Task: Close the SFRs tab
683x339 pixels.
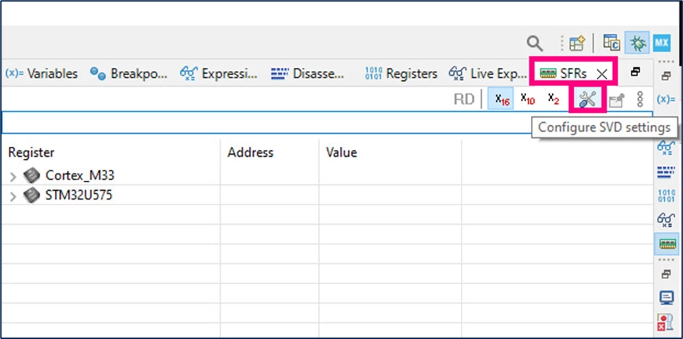Action: click(x=602, y=74)
